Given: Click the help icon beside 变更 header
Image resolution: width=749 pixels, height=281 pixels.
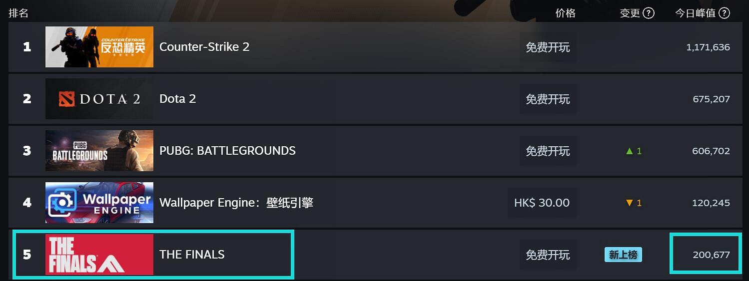Looking at the screenshot, I should (649, 13).
